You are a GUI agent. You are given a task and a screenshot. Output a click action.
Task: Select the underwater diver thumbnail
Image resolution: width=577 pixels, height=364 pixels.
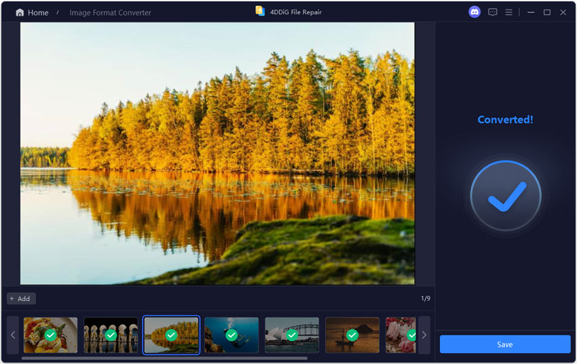[231, 335]
